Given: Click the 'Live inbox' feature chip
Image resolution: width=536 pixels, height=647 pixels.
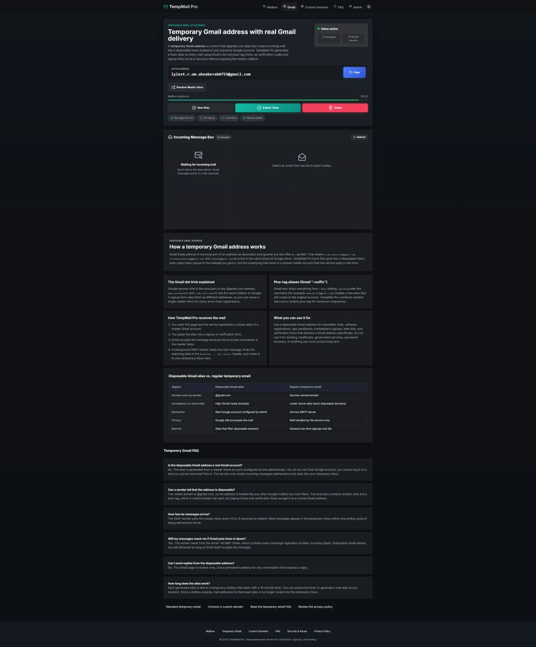Looking at the screenshot, I should tap(229, 118).
